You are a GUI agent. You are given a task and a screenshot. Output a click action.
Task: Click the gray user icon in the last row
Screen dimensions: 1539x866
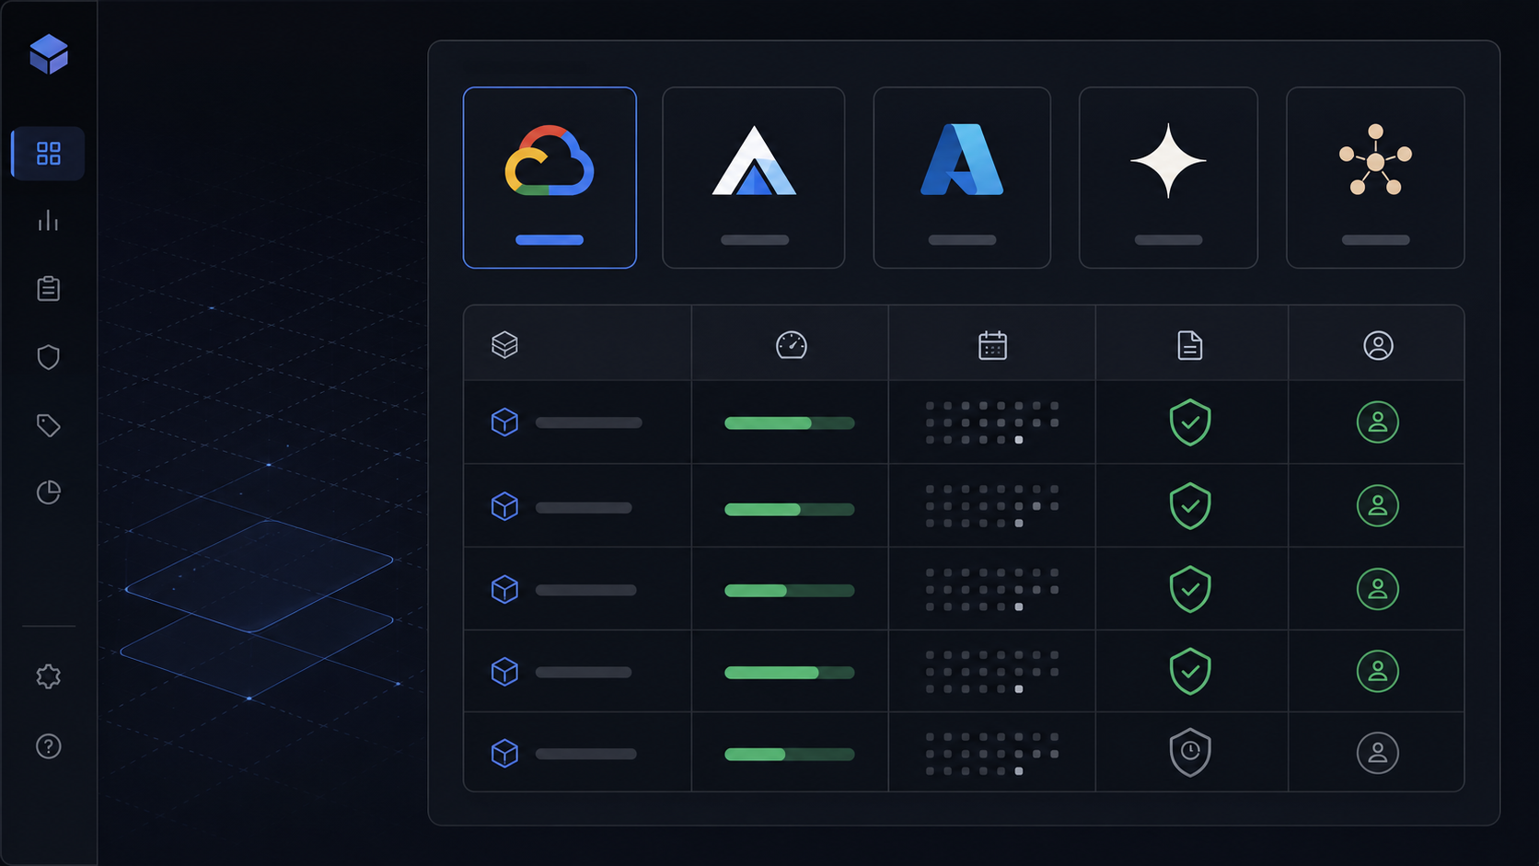(1378, 753)
